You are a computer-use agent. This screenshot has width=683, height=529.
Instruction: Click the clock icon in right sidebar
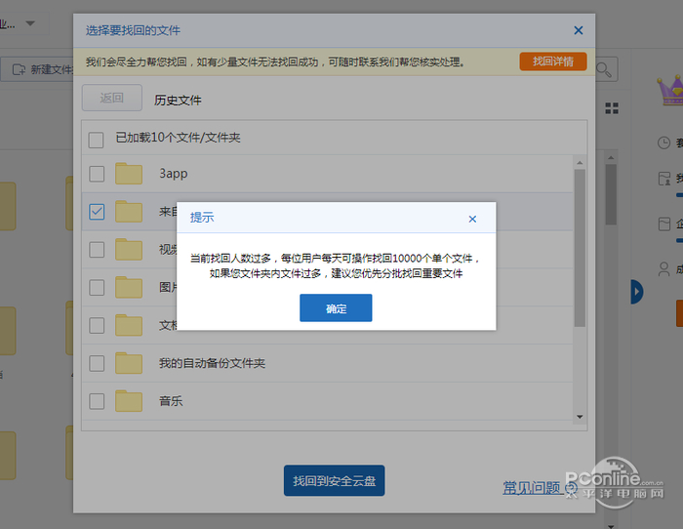click(x=663, y=142)
